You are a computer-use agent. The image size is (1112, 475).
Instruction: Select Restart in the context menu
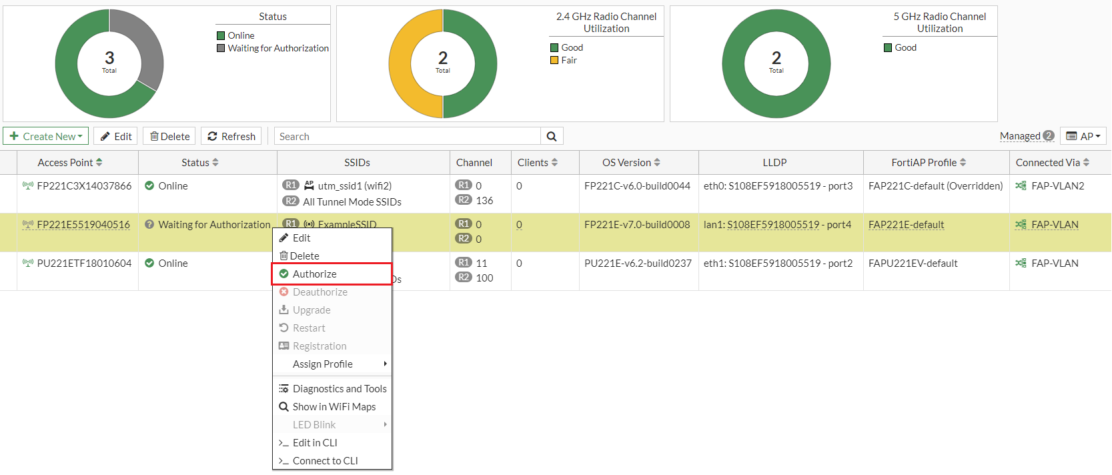click(x=332, y=328)
